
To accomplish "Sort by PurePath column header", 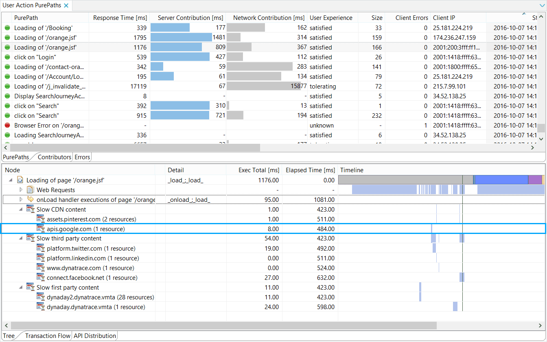I will pos(26,18).
